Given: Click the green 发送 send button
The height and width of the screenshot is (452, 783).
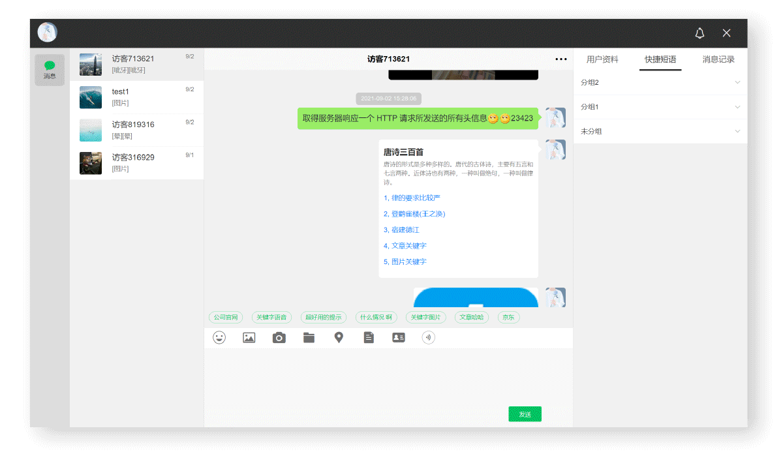Looking at the screenshot, I should point(525,414).
